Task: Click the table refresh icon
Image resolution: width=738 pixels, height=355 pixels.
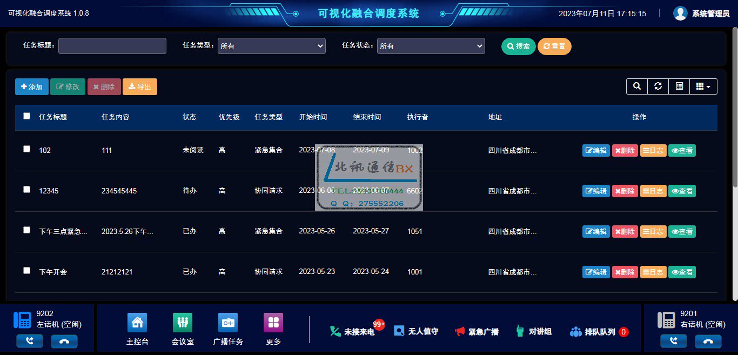Action: 658,86
